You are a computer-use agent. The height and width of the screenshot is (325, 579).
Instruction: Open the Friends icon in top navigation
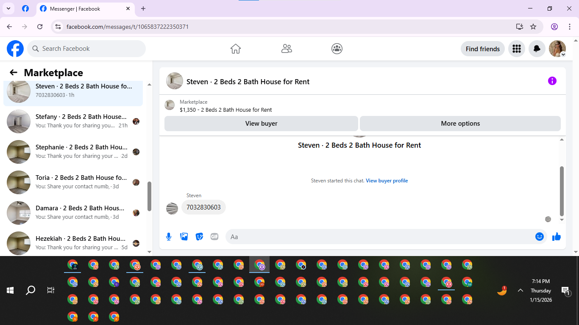click(287, 49)
